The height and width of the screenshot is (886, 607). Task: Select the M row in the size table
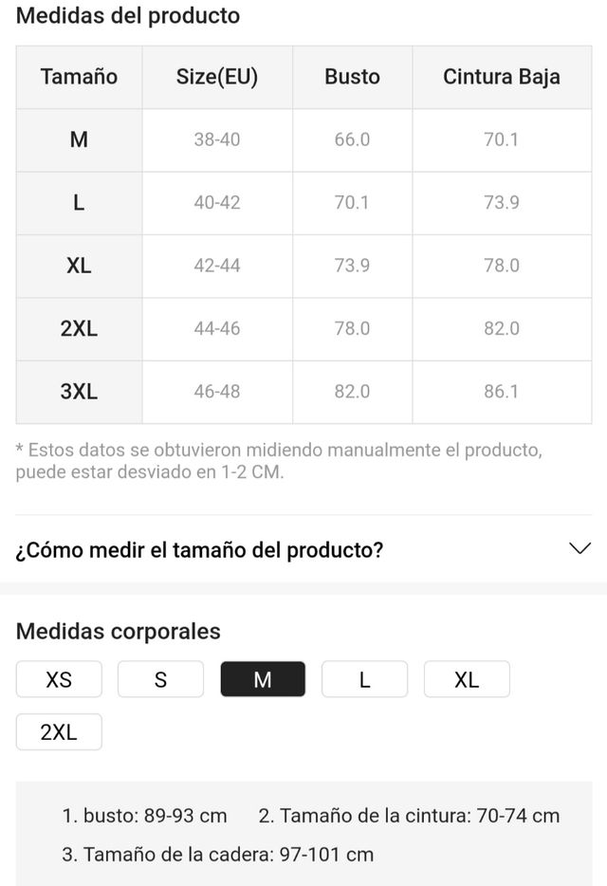[x=303, y=139]
